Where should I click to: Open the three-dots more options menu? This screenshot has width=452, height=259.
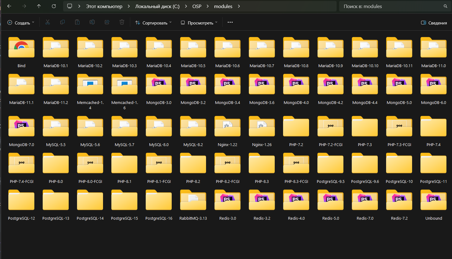pyautogui.click(x=230, y=22)
